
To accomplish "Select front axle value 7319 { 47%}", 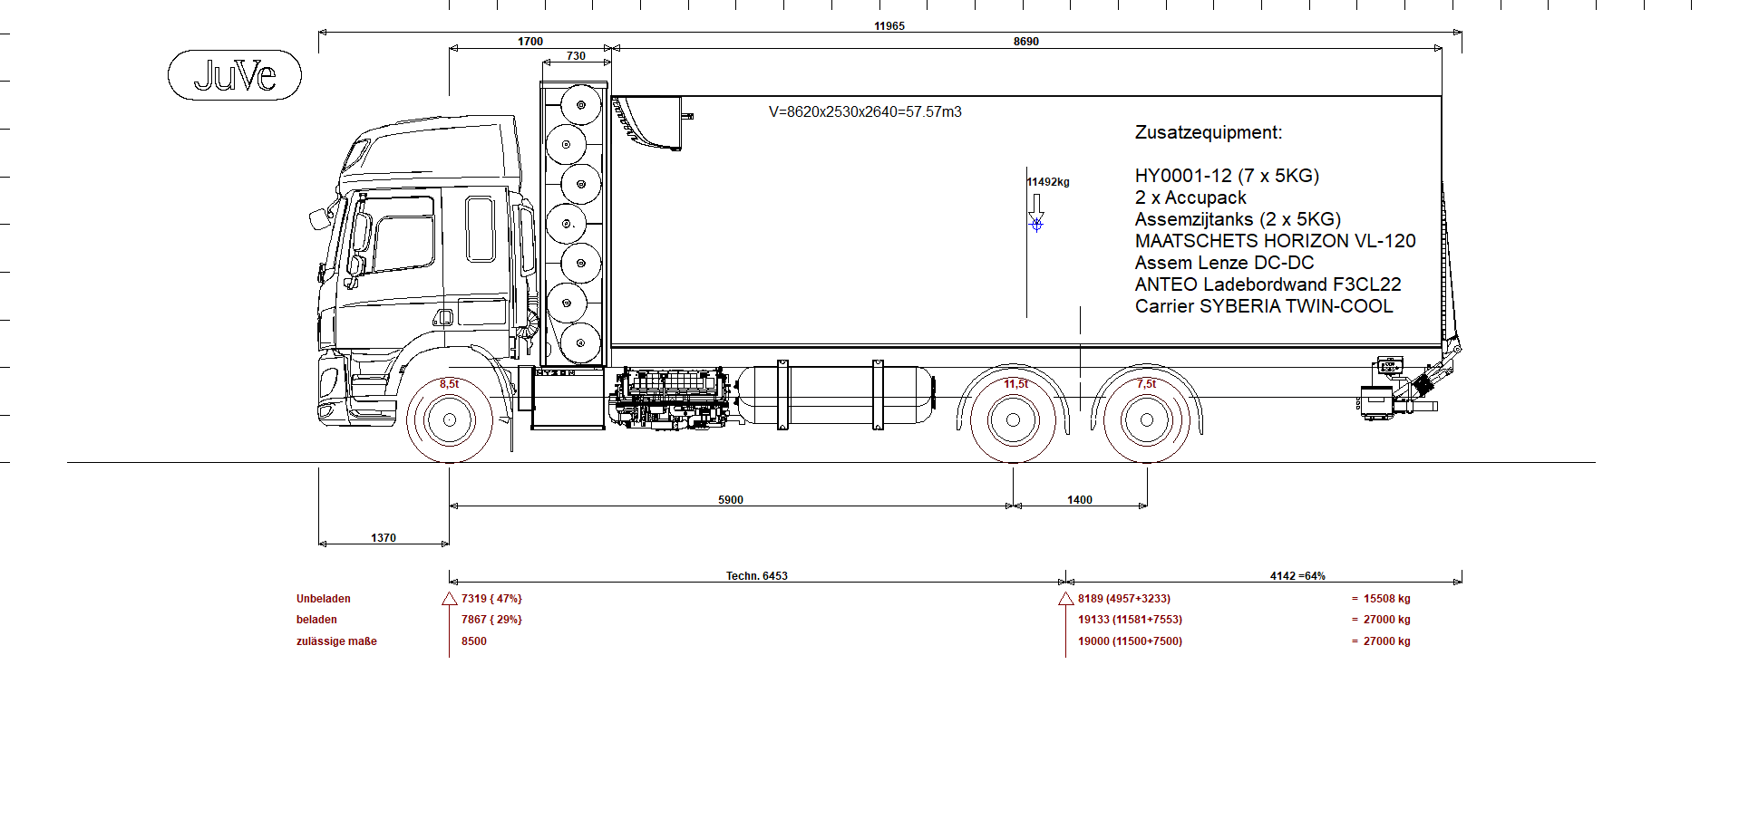I will (491, 599).
